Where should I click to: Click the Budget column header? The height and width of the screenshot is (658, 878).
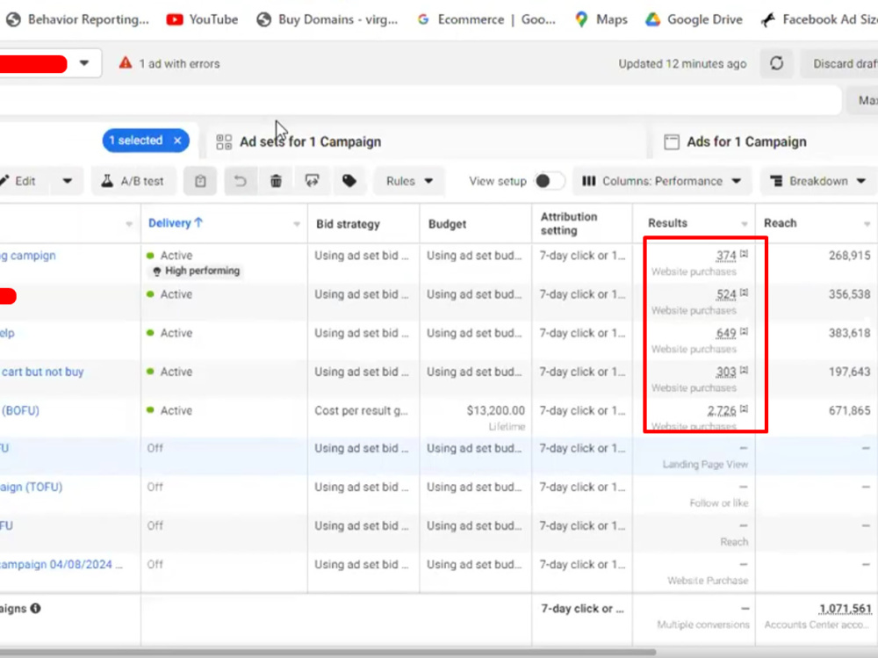tap(447, 224)
